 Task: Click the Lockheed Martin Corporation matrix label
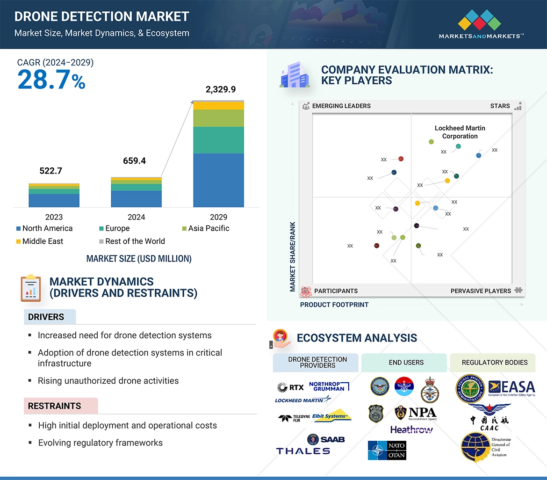(x=460, y=132)
